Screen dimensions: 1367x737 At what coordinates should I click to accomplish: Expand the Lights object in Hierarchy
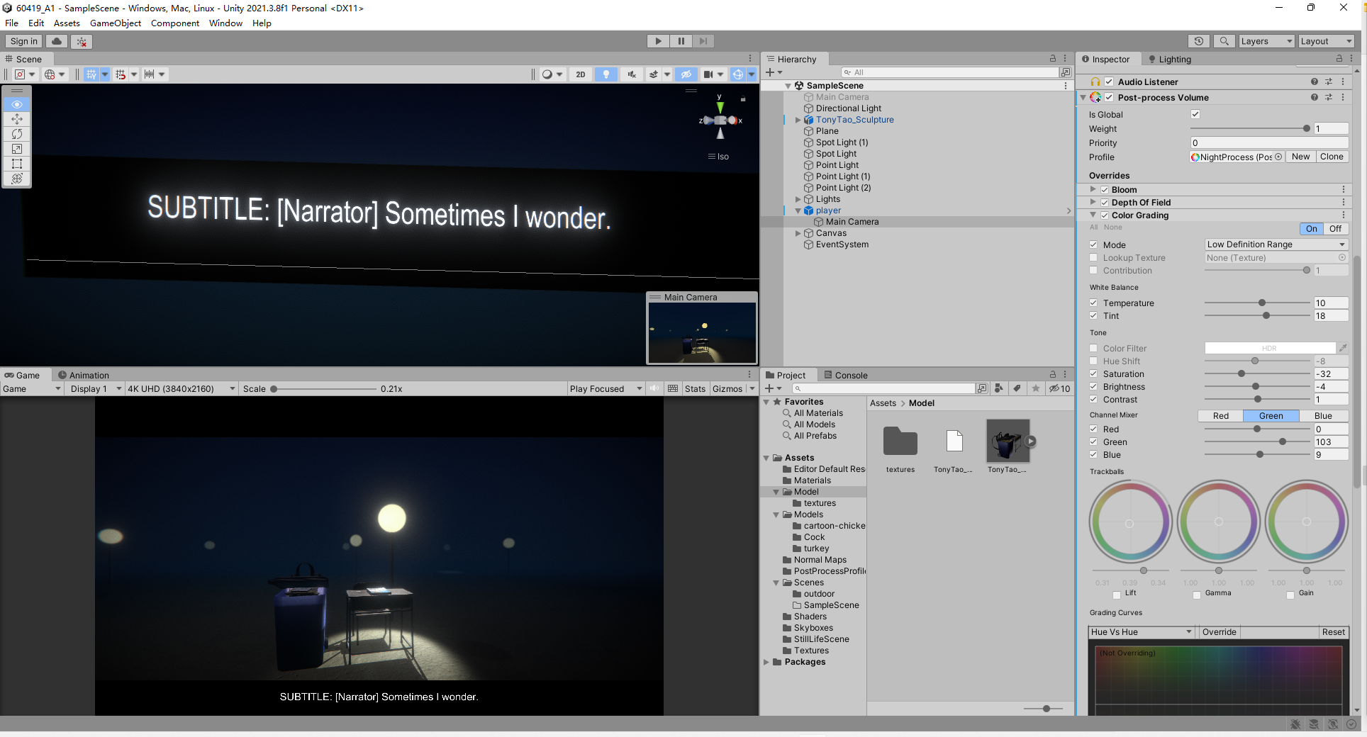(x=798, y=199)
